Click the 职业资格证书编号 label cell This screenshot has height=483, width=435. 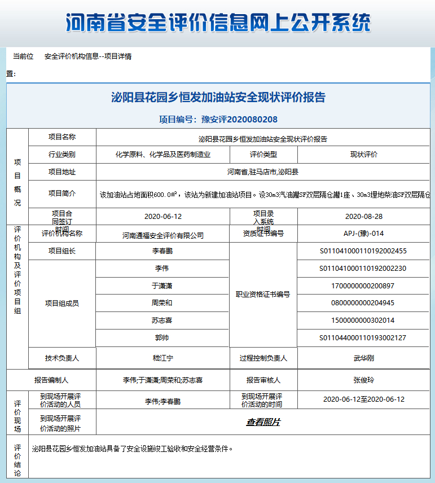[263, 295]
